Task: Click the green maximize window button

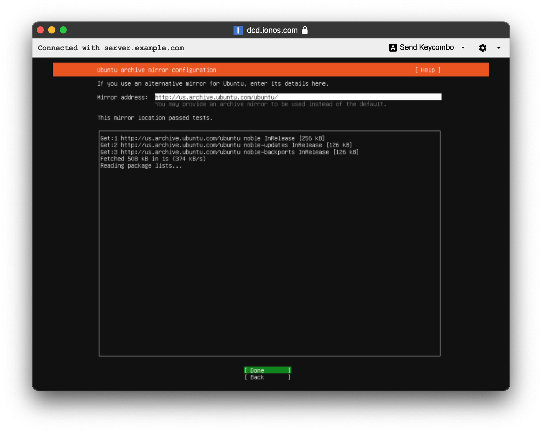Action: [63, 30]
